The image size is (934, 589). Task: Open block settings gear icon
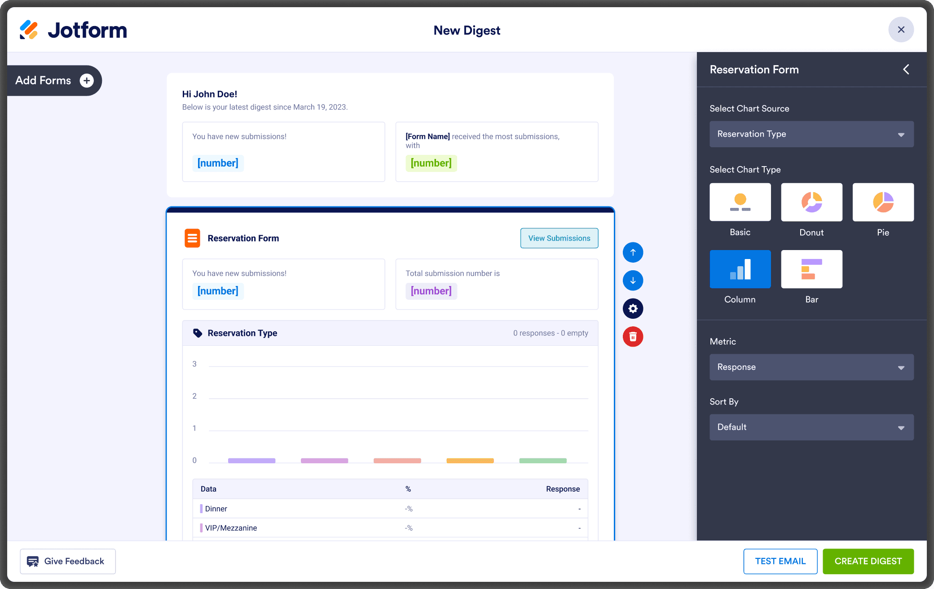point(633,308)
